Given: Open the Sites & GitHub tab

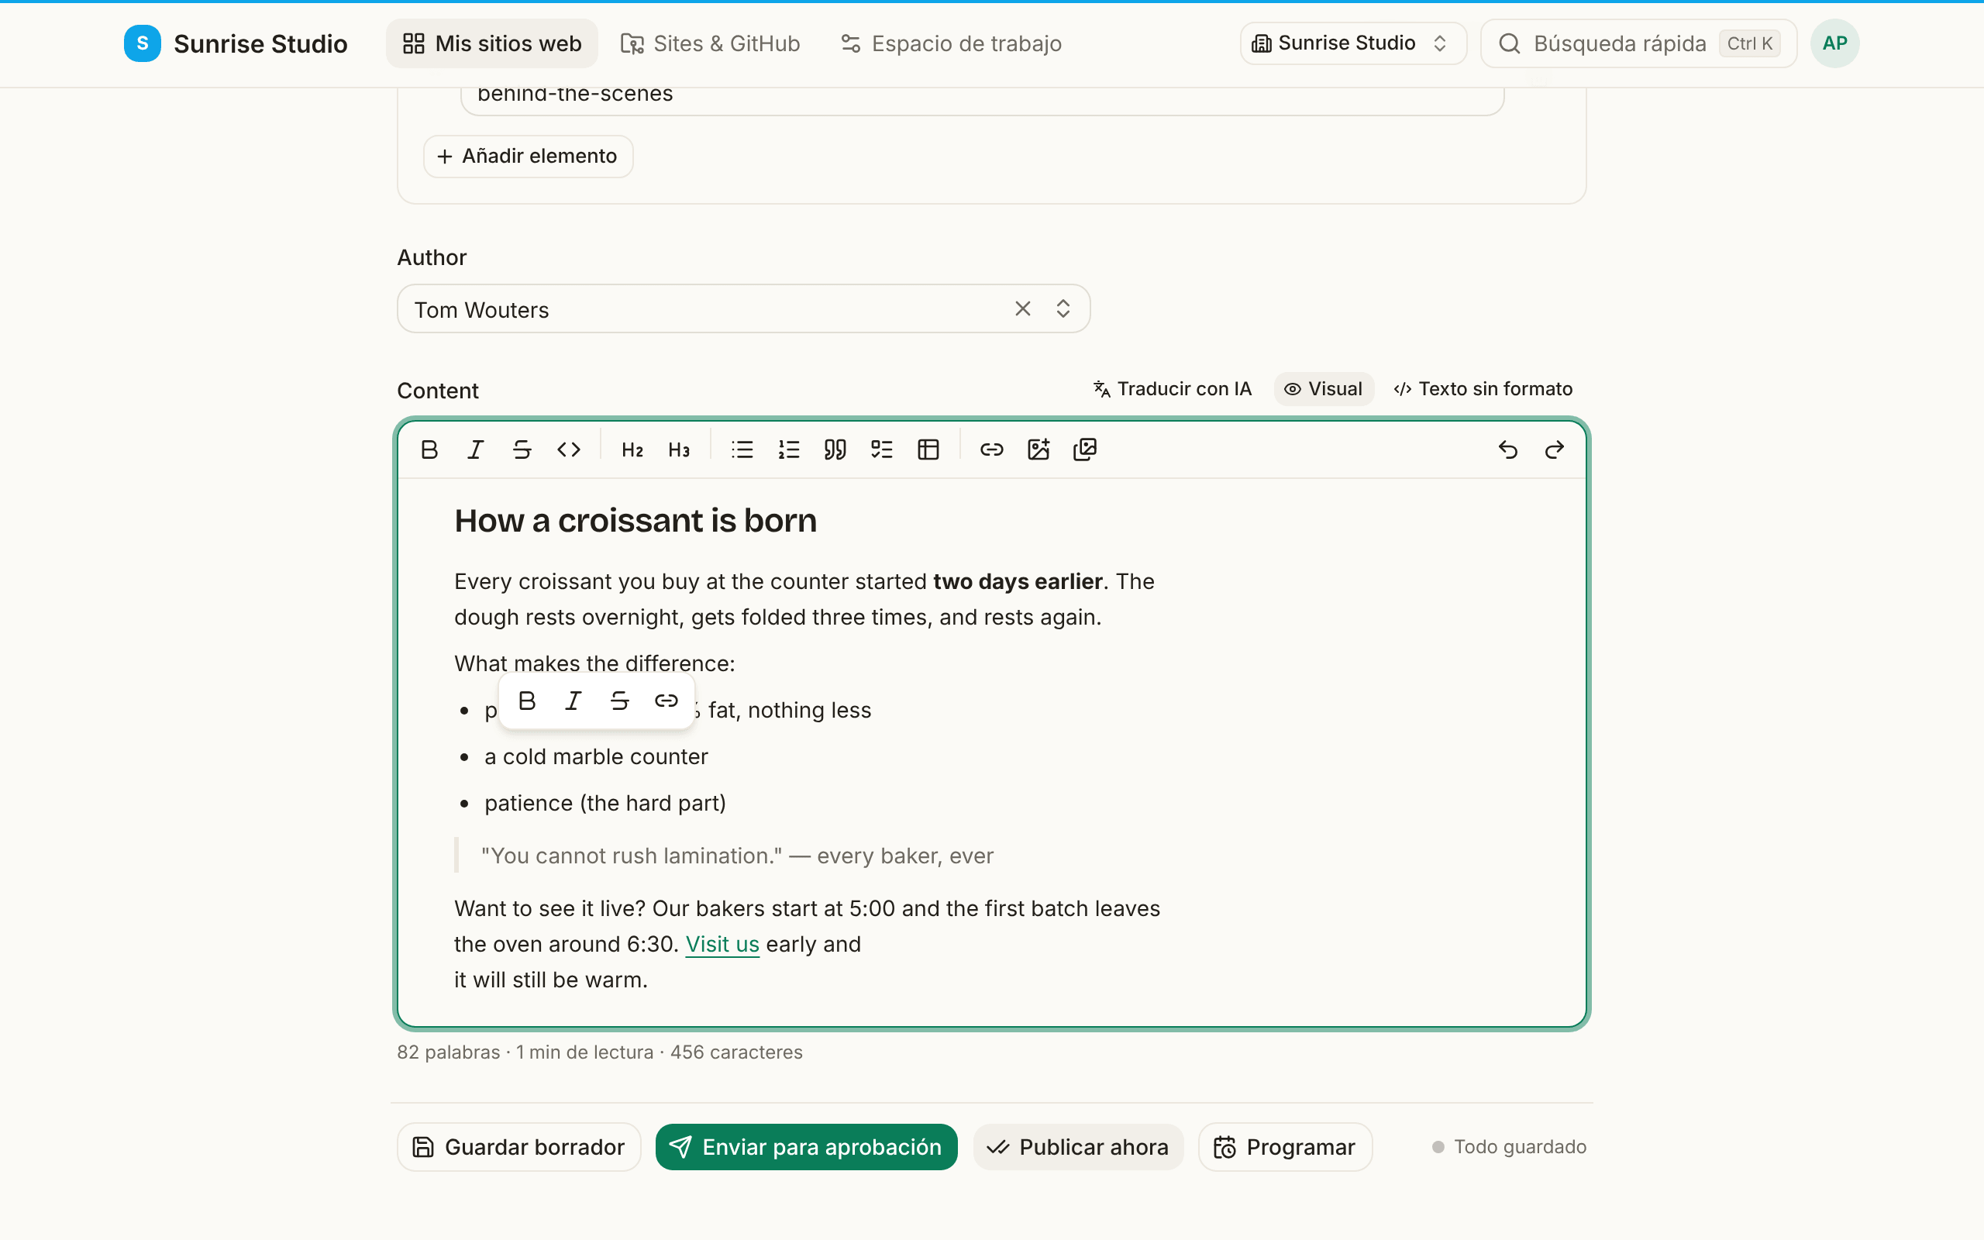Looking at the screenshot, I should pyautogui.click(x=710, y=43).
